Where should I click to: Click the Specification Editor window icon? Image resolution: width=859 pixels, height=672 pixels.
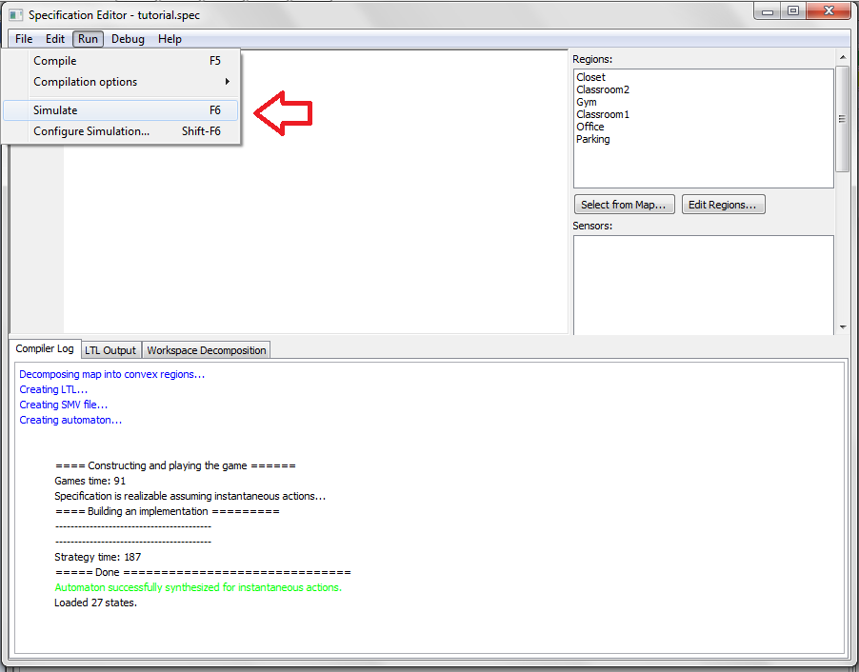point(16,15)
